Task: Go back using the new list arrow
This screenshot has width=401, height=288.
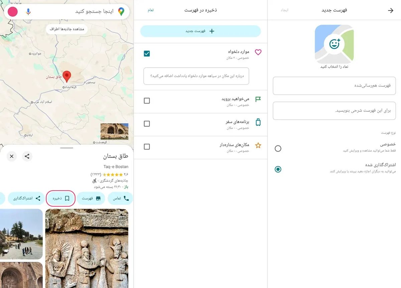Action: click(390, 10)
